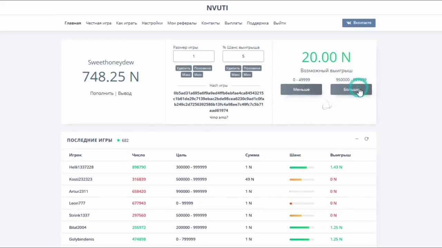442x248 pixels.
Task: Click the refresh icon in Последние игры
Action: click(366, 139)
